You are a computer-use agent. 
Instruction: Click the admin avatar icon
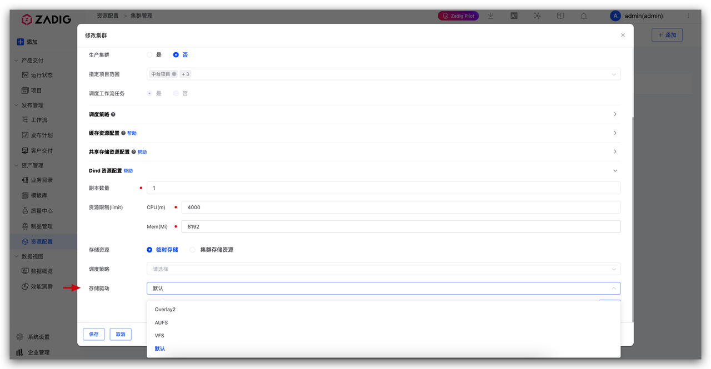point(615,16)
